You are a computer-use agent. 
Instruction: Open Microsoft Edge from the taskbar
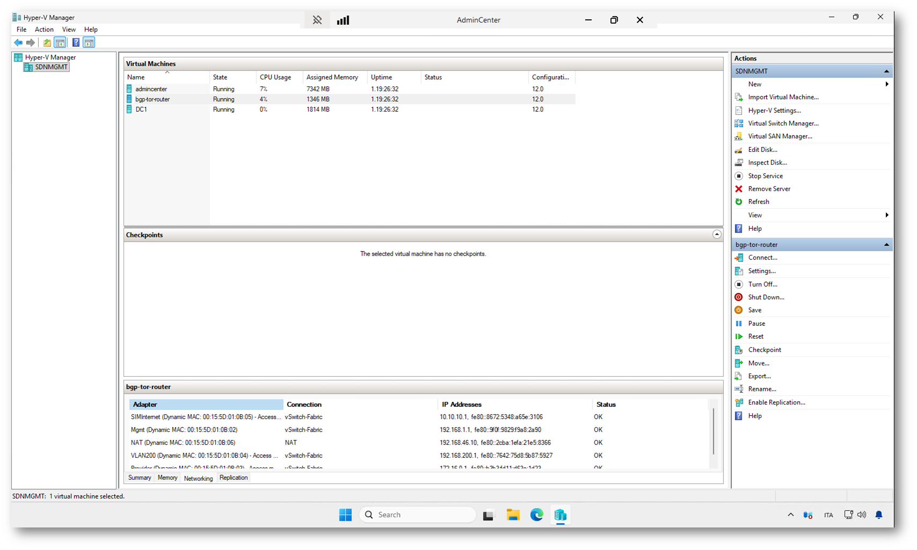point(537,515)
